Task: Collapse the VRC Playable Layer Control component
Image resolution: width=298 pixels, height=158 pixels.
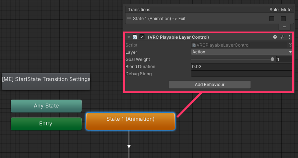Action: click(x=129, y=37)
